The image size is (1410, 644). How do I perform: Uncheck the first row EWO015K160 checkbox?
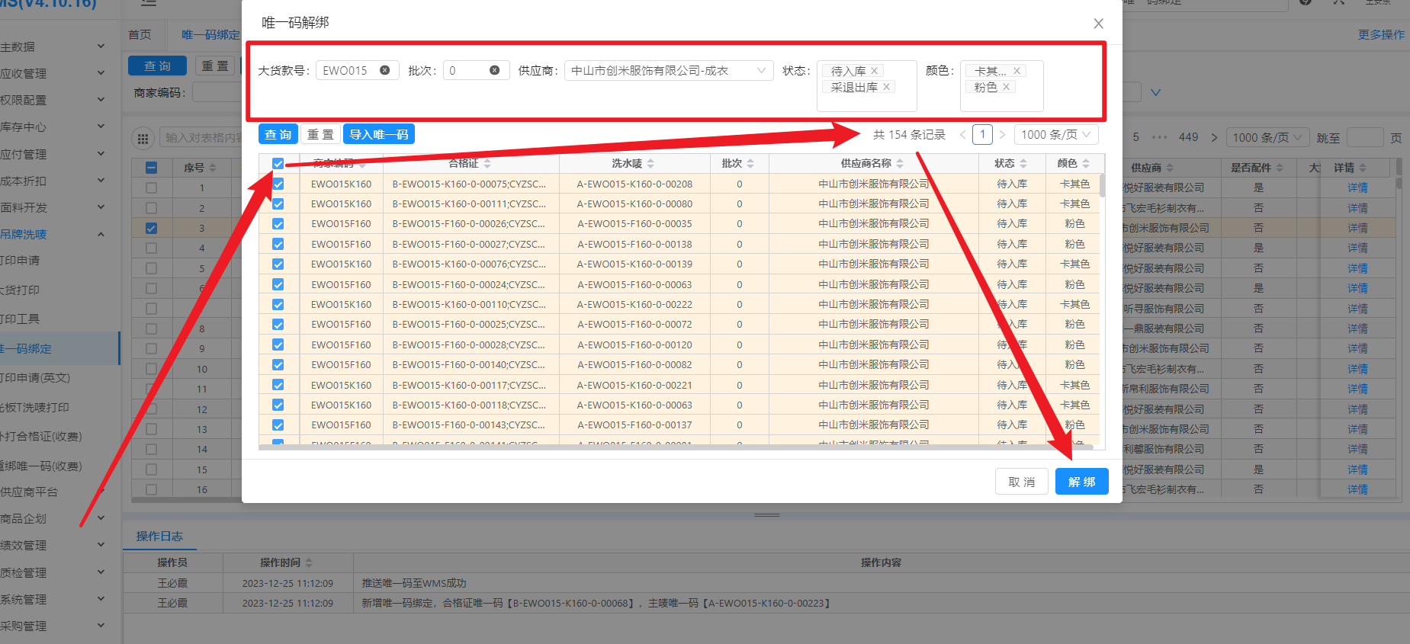click(x=278, y=184)
